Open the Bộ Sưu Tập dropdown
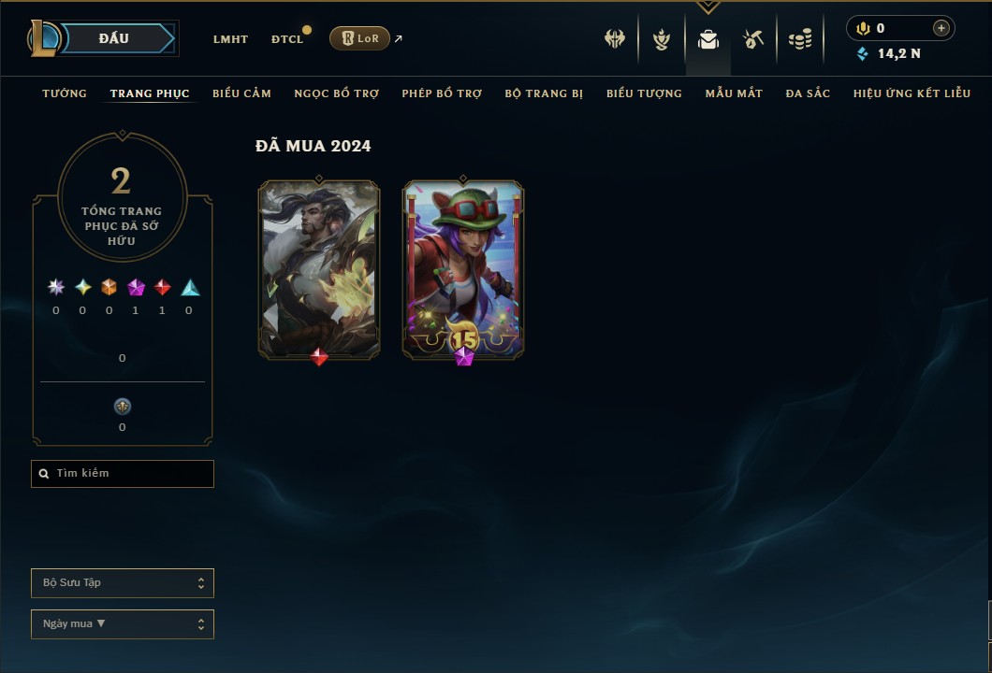This screenshot has height=673, width=992. point(123,582)
